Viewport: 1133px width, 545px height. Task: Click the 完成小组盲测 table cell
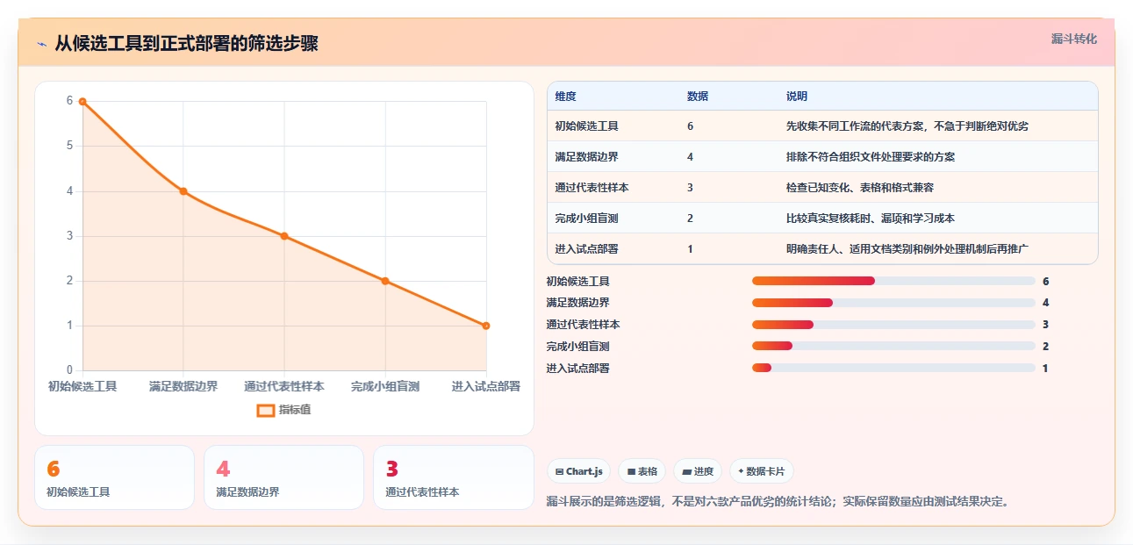click(587, 219)
